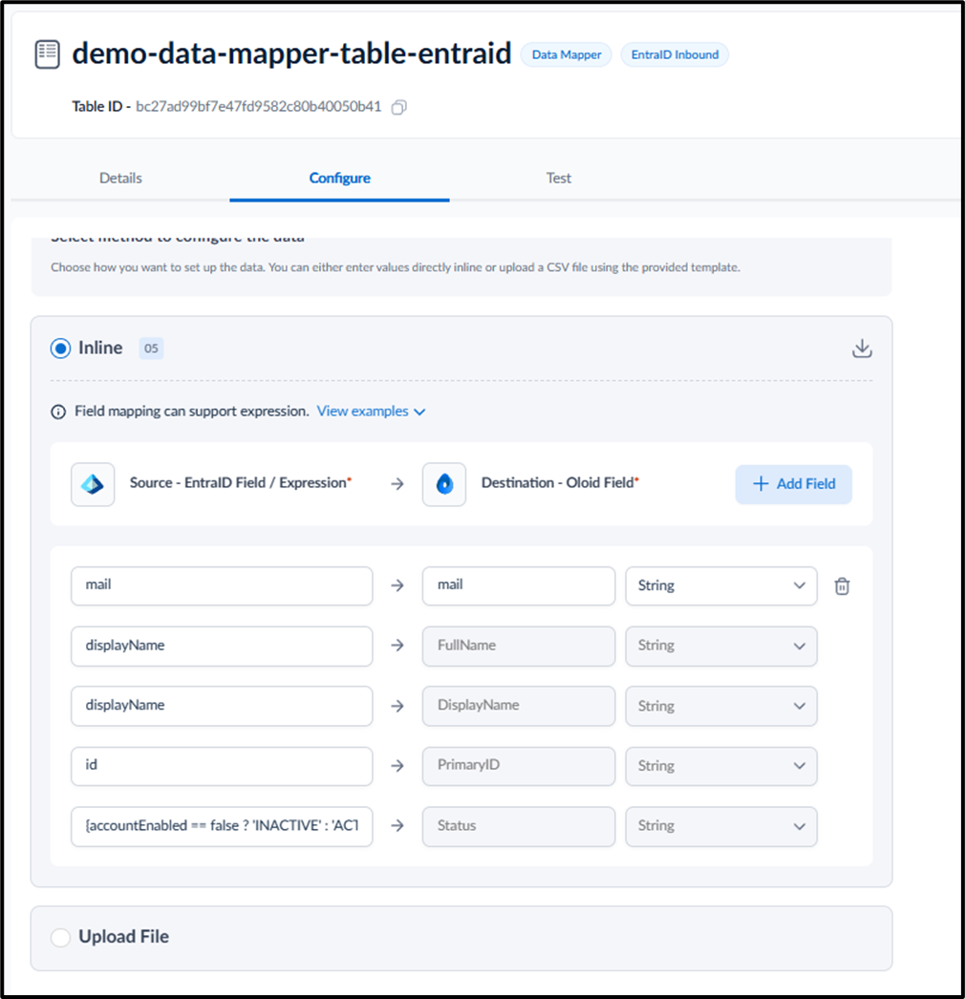Click the DisplayName destination field
The image size is (965, 999).
519,706
